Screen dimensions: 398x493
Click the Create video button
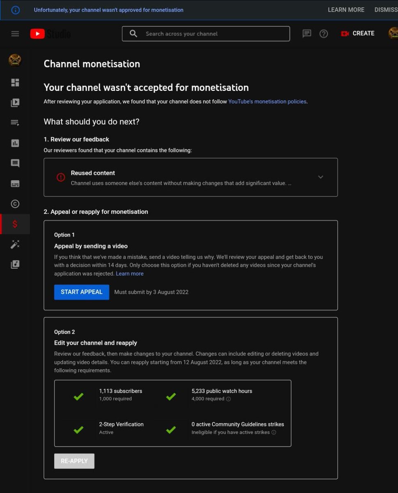click(358, 34)
